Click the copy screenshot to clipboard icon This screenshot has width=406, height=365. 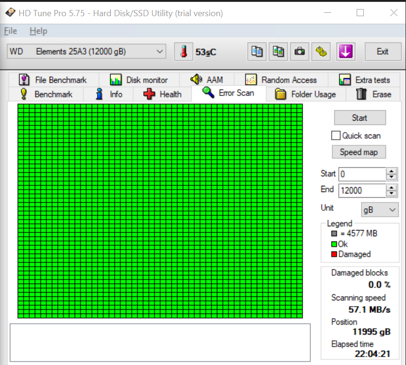pyautogui.click(x=278, y=52)
